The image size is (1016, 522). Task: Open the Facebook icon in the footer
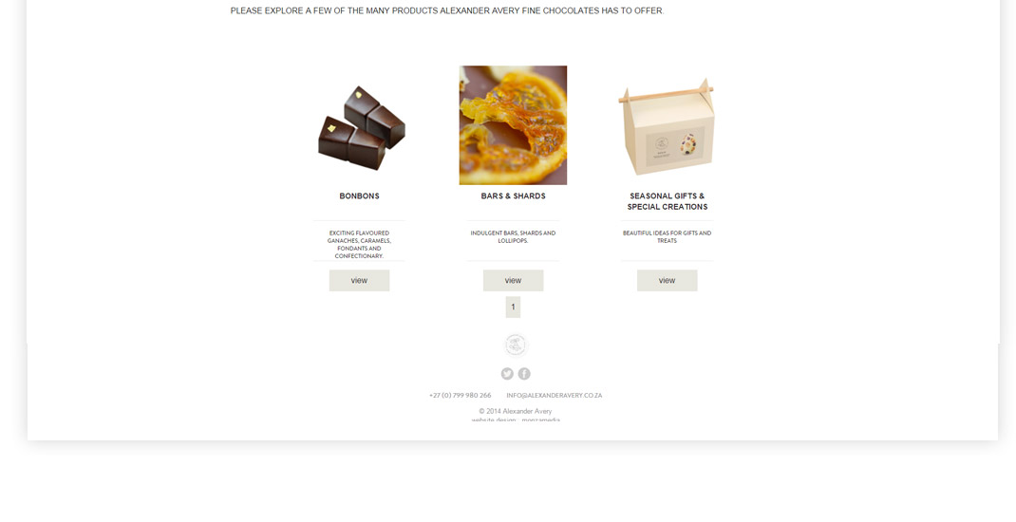click(524, 374)
